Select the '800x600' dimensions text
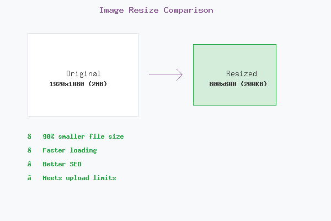The height and width of the screenshot is (221, 331). tap(223, 84)
